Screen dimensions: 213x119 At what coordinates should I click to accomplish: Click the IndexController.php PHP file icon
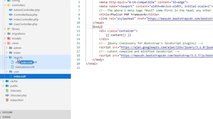(x=11, y=19)
